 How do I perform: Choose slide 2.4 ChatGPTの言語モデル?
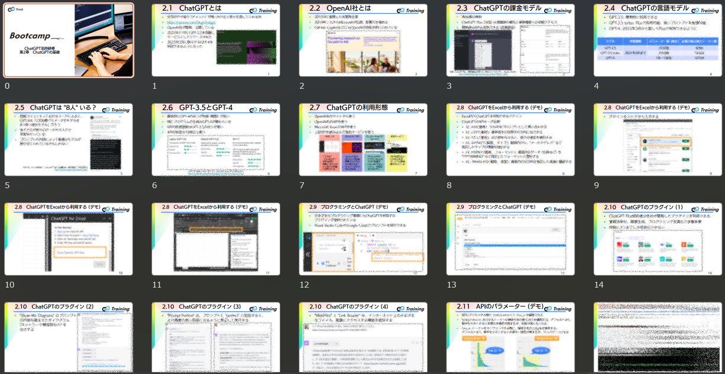point(658,40)
